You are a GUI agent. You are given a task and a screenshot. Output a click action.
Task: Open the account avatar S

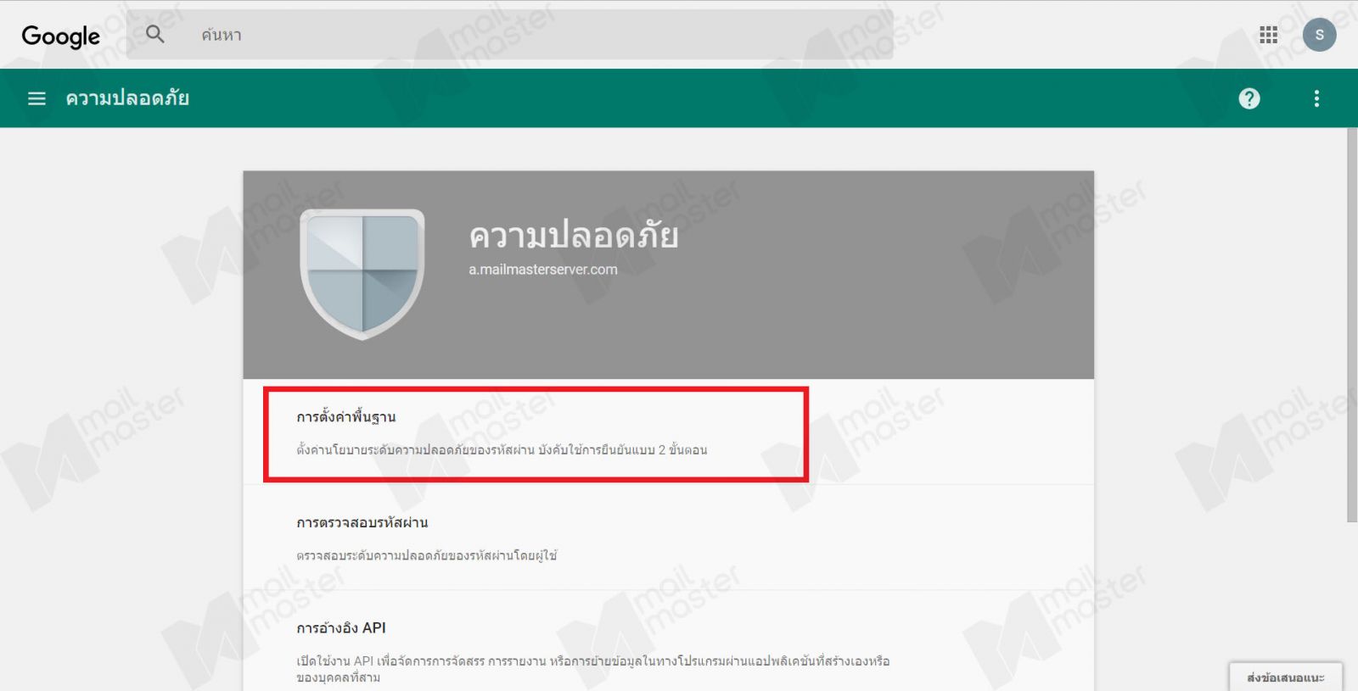[x=1319, y=35]
